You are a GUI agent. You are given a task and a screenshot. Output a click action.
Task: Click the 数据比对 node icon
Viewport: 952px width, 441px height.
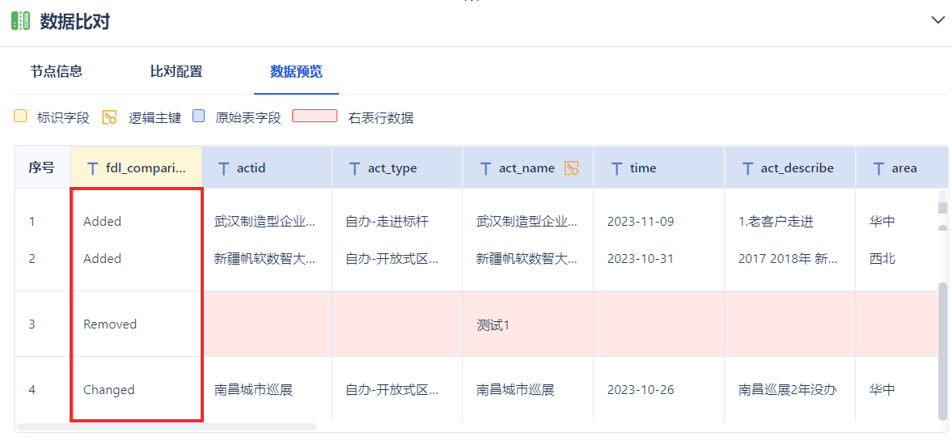click(20, 21)
